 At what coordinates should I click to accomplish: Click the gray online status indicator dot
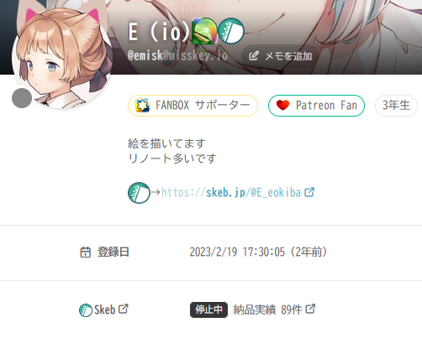pos(22,98)
